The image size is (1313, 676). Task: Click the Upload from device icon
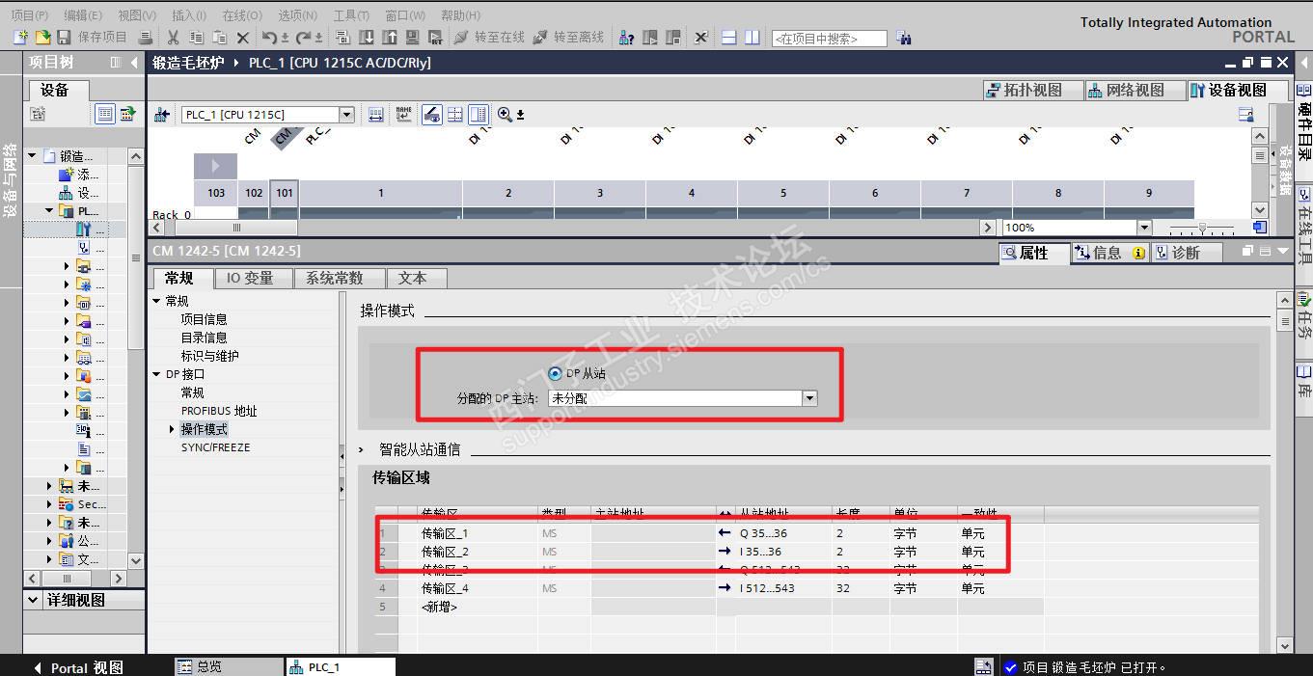pos(390,38)
